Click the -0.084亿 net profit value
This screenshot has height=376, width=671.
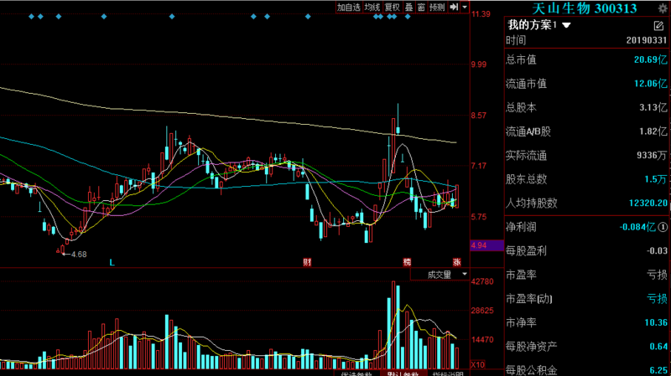(637, 227)
